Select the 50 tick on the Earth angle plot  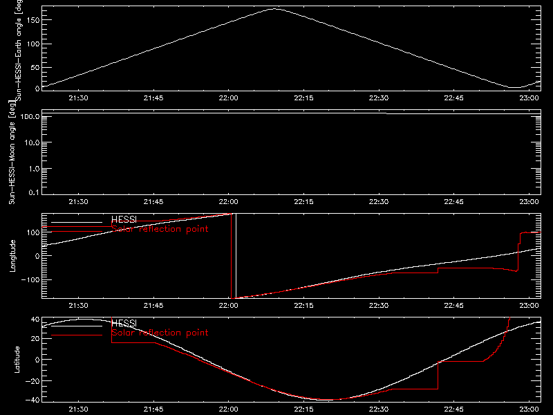(35, 67)
